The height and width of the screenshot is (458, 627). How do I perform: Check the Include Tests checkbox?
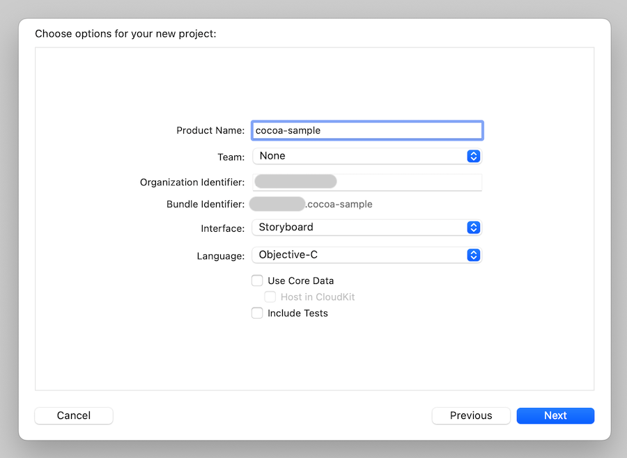click(257, 313)
